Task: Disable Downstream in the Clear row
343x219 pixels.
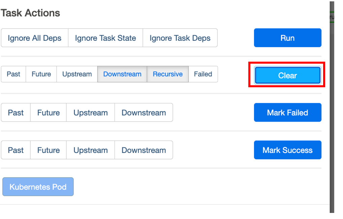Action: tap(122, 74)
